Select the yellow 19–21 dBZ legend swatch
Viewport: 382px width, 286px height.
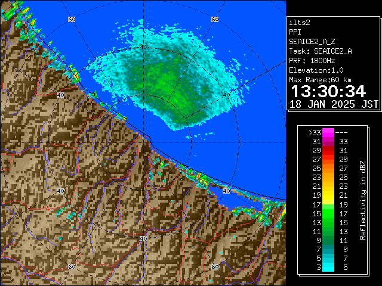click(x=328, y=195)
